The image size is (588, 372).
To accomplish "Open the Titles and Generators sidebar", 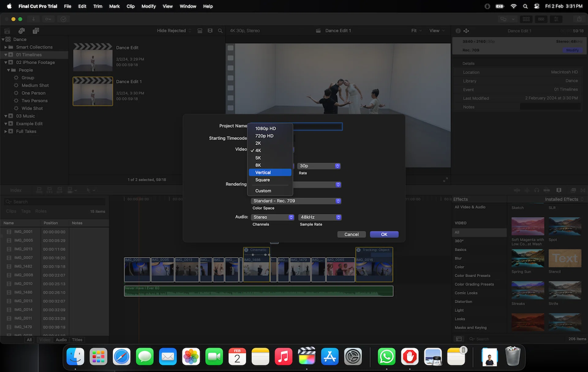I will 36,31.
